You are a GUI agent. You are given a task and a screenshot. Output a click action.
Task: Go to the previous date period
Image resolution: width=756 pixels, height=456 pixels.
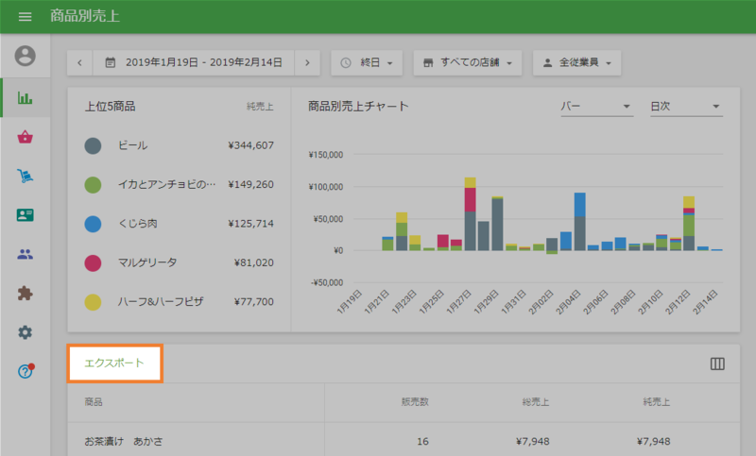coord(79,62)
